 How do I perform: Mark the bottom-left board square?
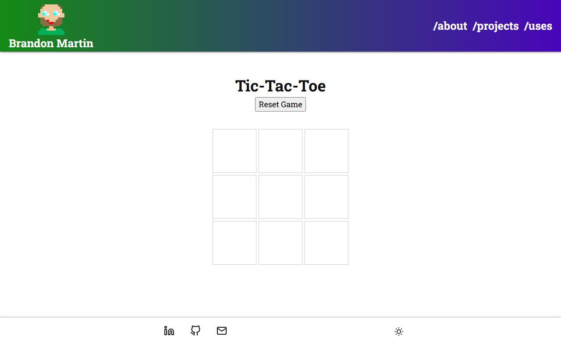pos(234,243)
